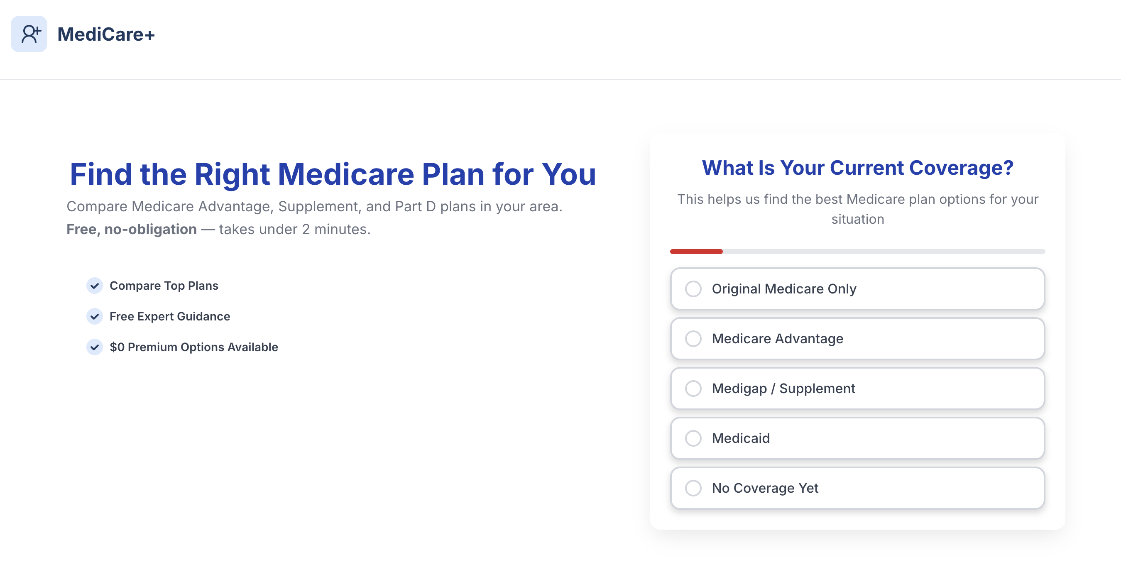Select the Original Medicare Only radio button
1121x572 pixels.
(693, 289)
